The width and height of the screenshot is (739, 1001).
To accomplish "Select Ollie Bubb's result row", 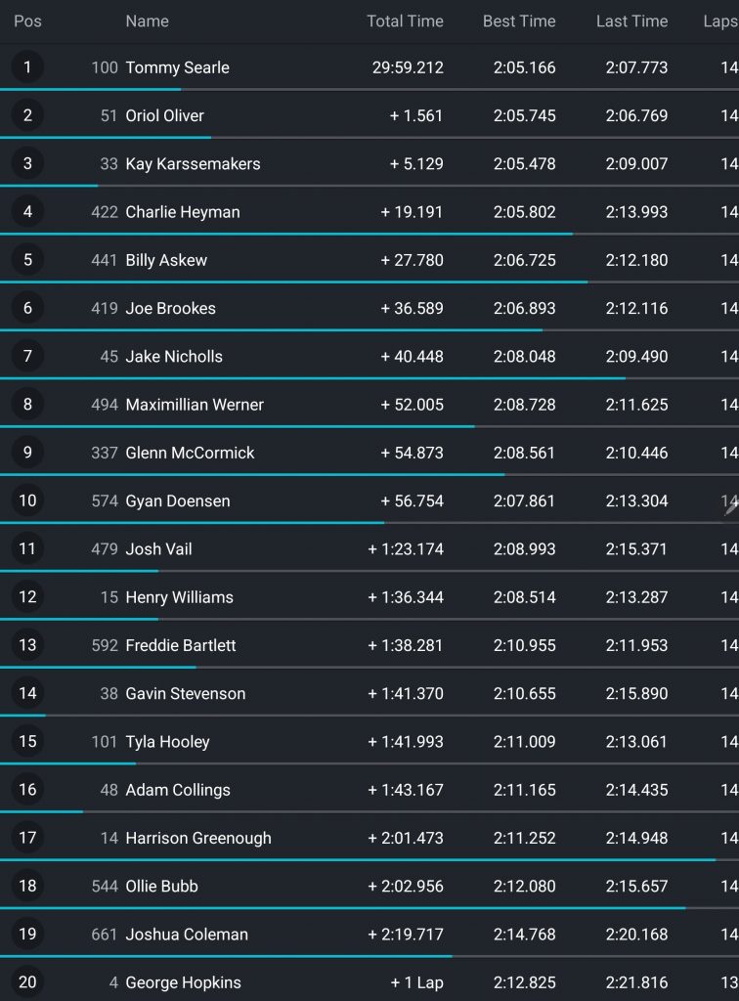I will 369,886.
